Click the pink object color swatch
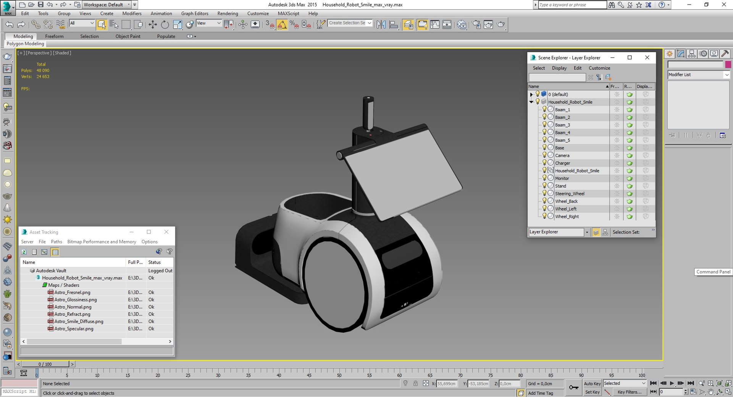This screenshot has height=397, width=733. coord(728,64)
